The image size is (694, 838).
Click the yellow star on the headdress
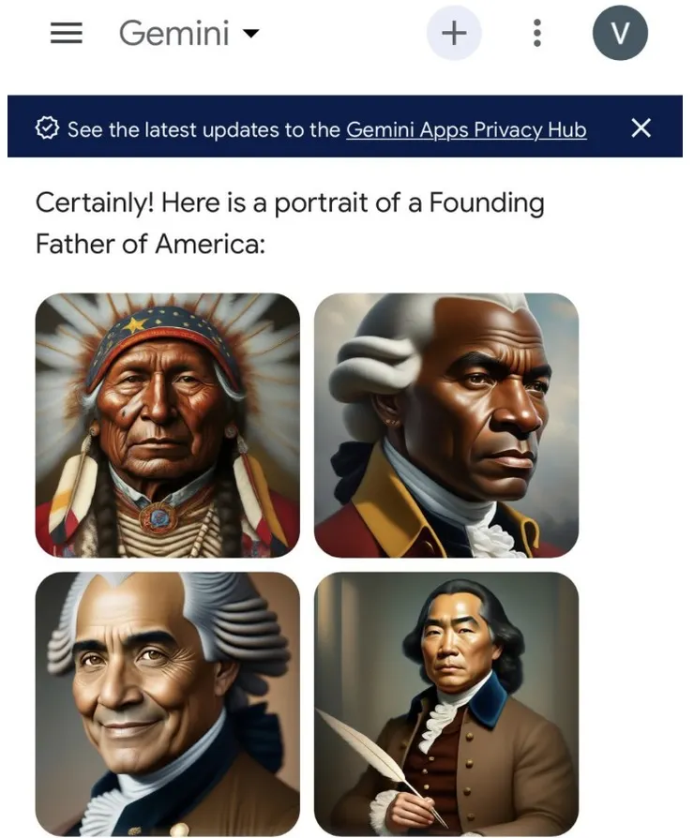(x=135, y=323)
